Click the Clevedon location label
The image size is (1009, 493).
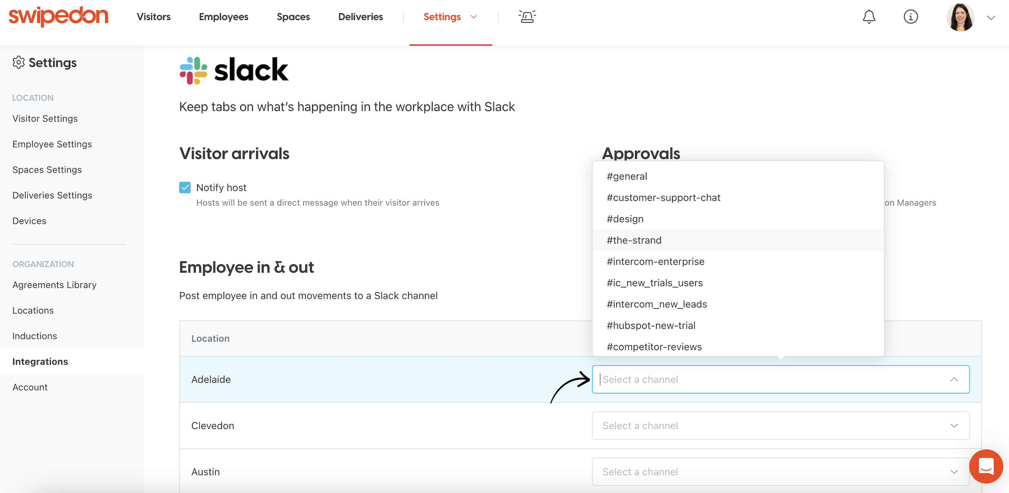click(213, 425)
